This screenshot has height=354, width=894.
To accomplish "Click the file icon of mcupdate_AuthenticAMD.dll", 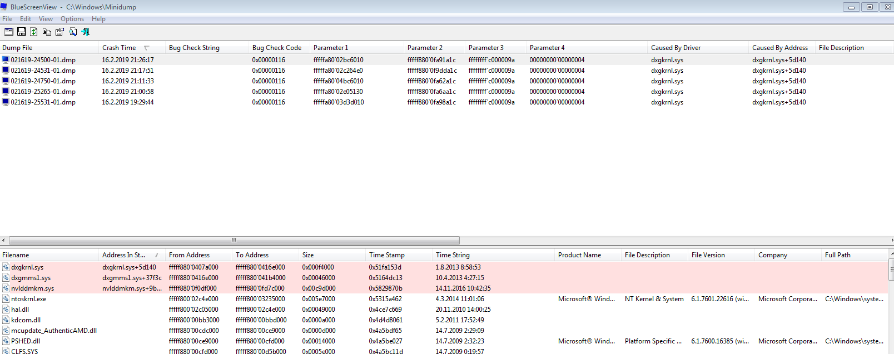I will [6, 331].
